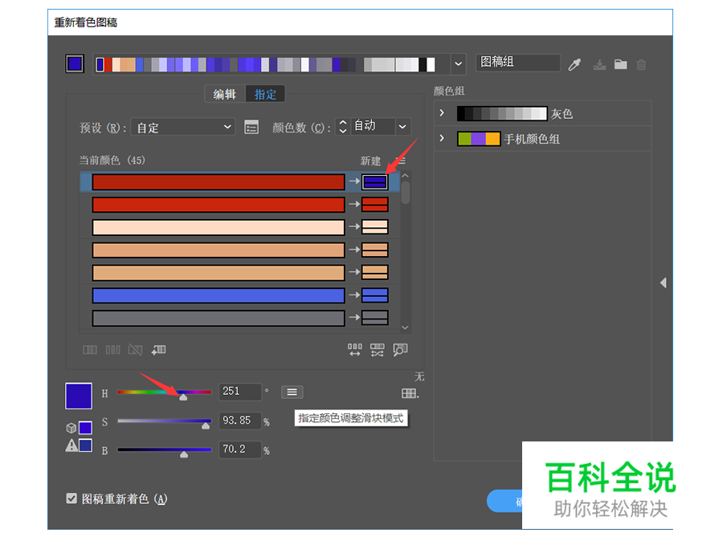
Task: Select the eyedropper to sample colors
Action: tap(575, 63)
